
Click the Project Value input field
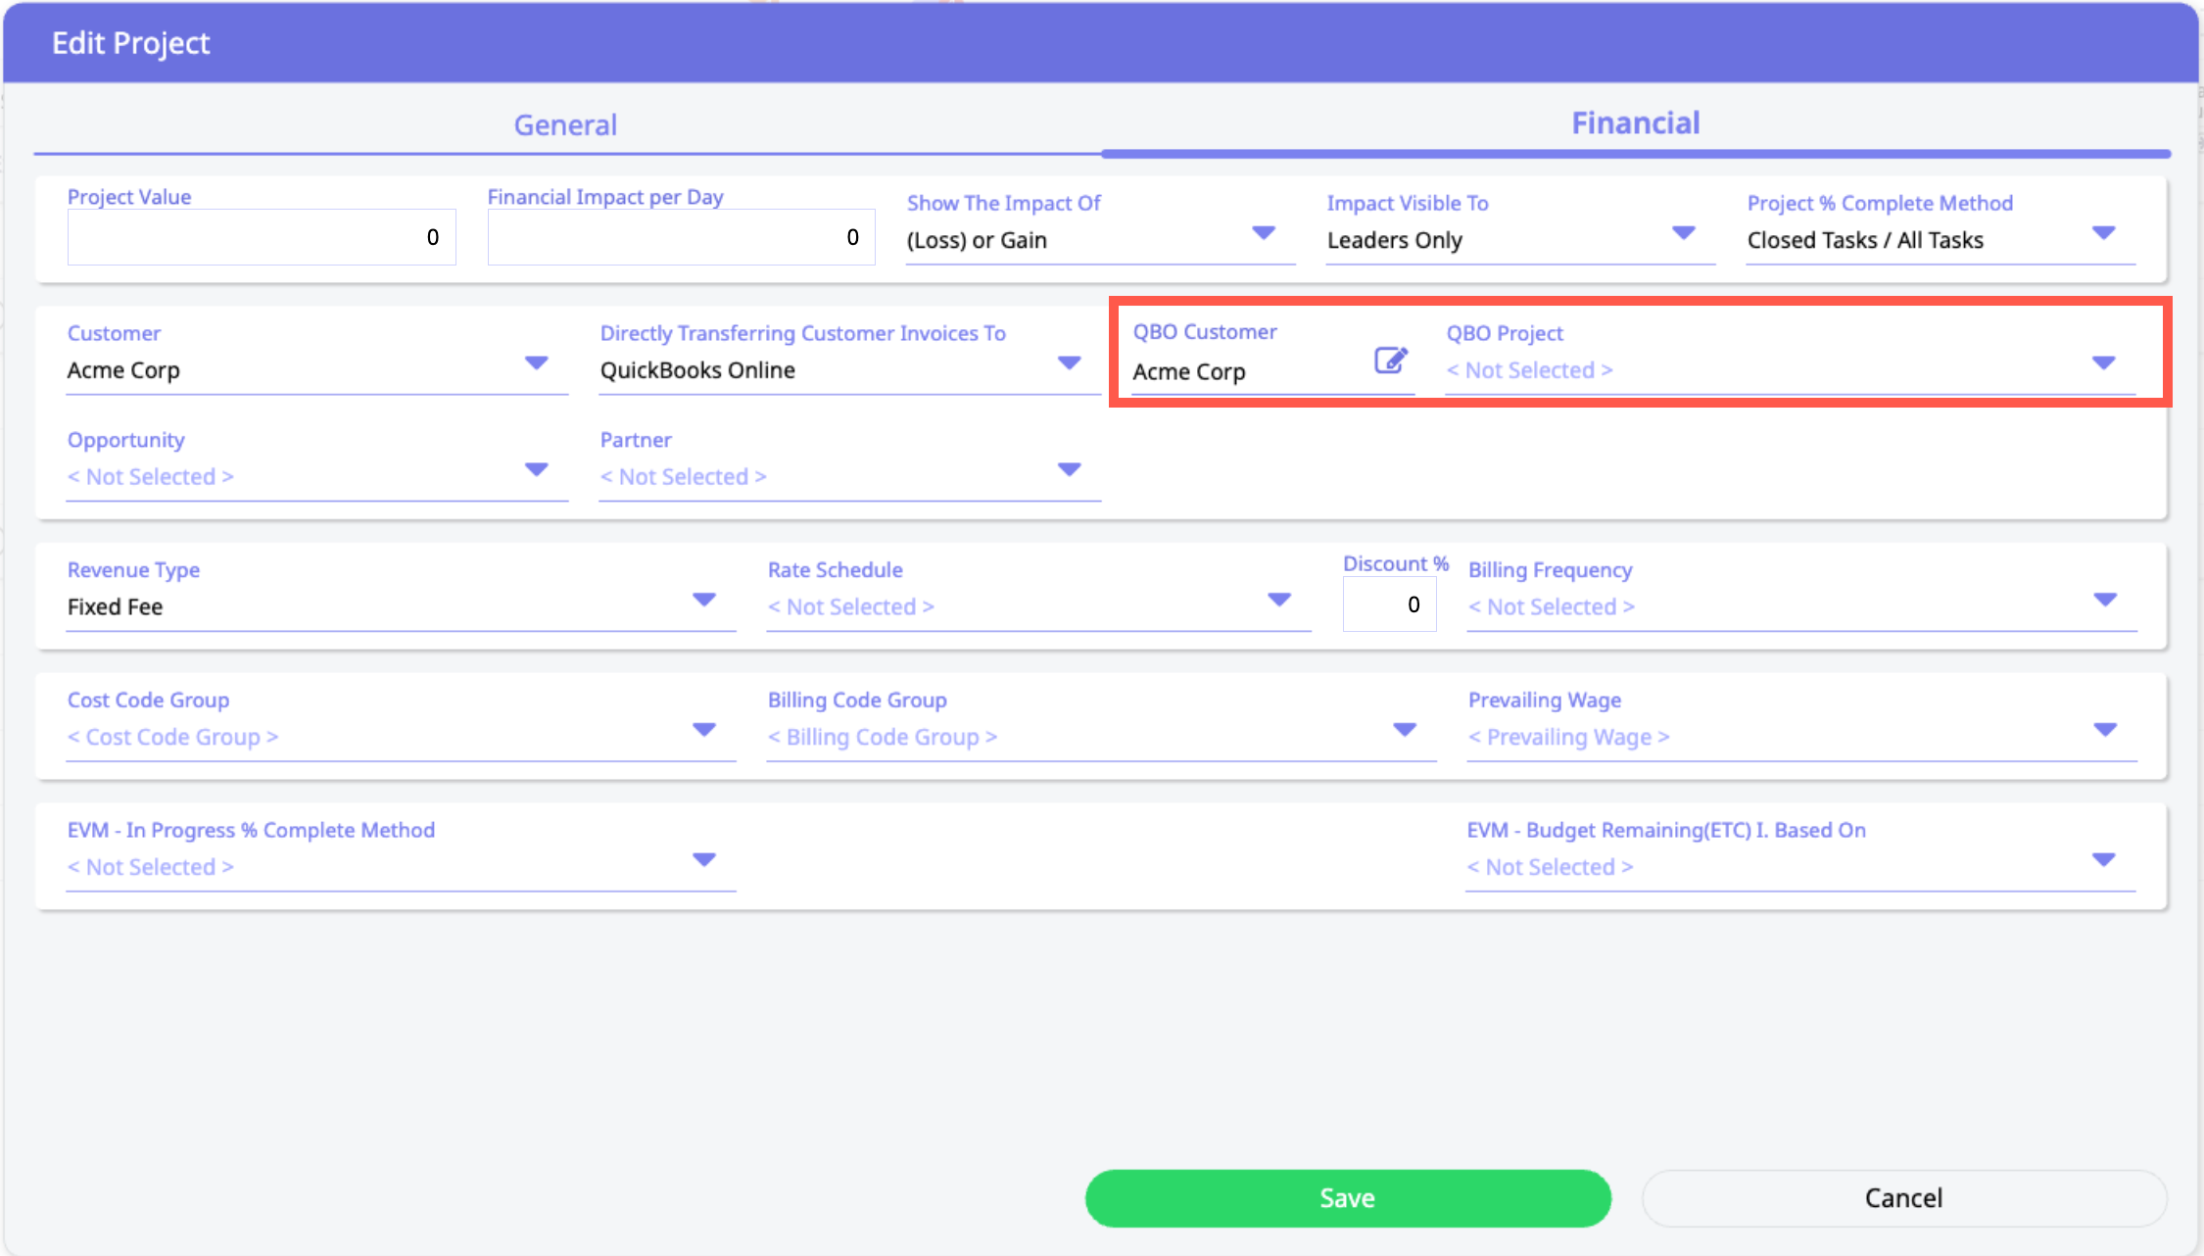(x=261, y=237)
